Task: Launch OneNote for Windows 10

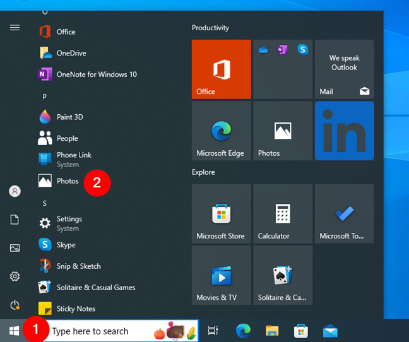Action: (x=86, y=74)
